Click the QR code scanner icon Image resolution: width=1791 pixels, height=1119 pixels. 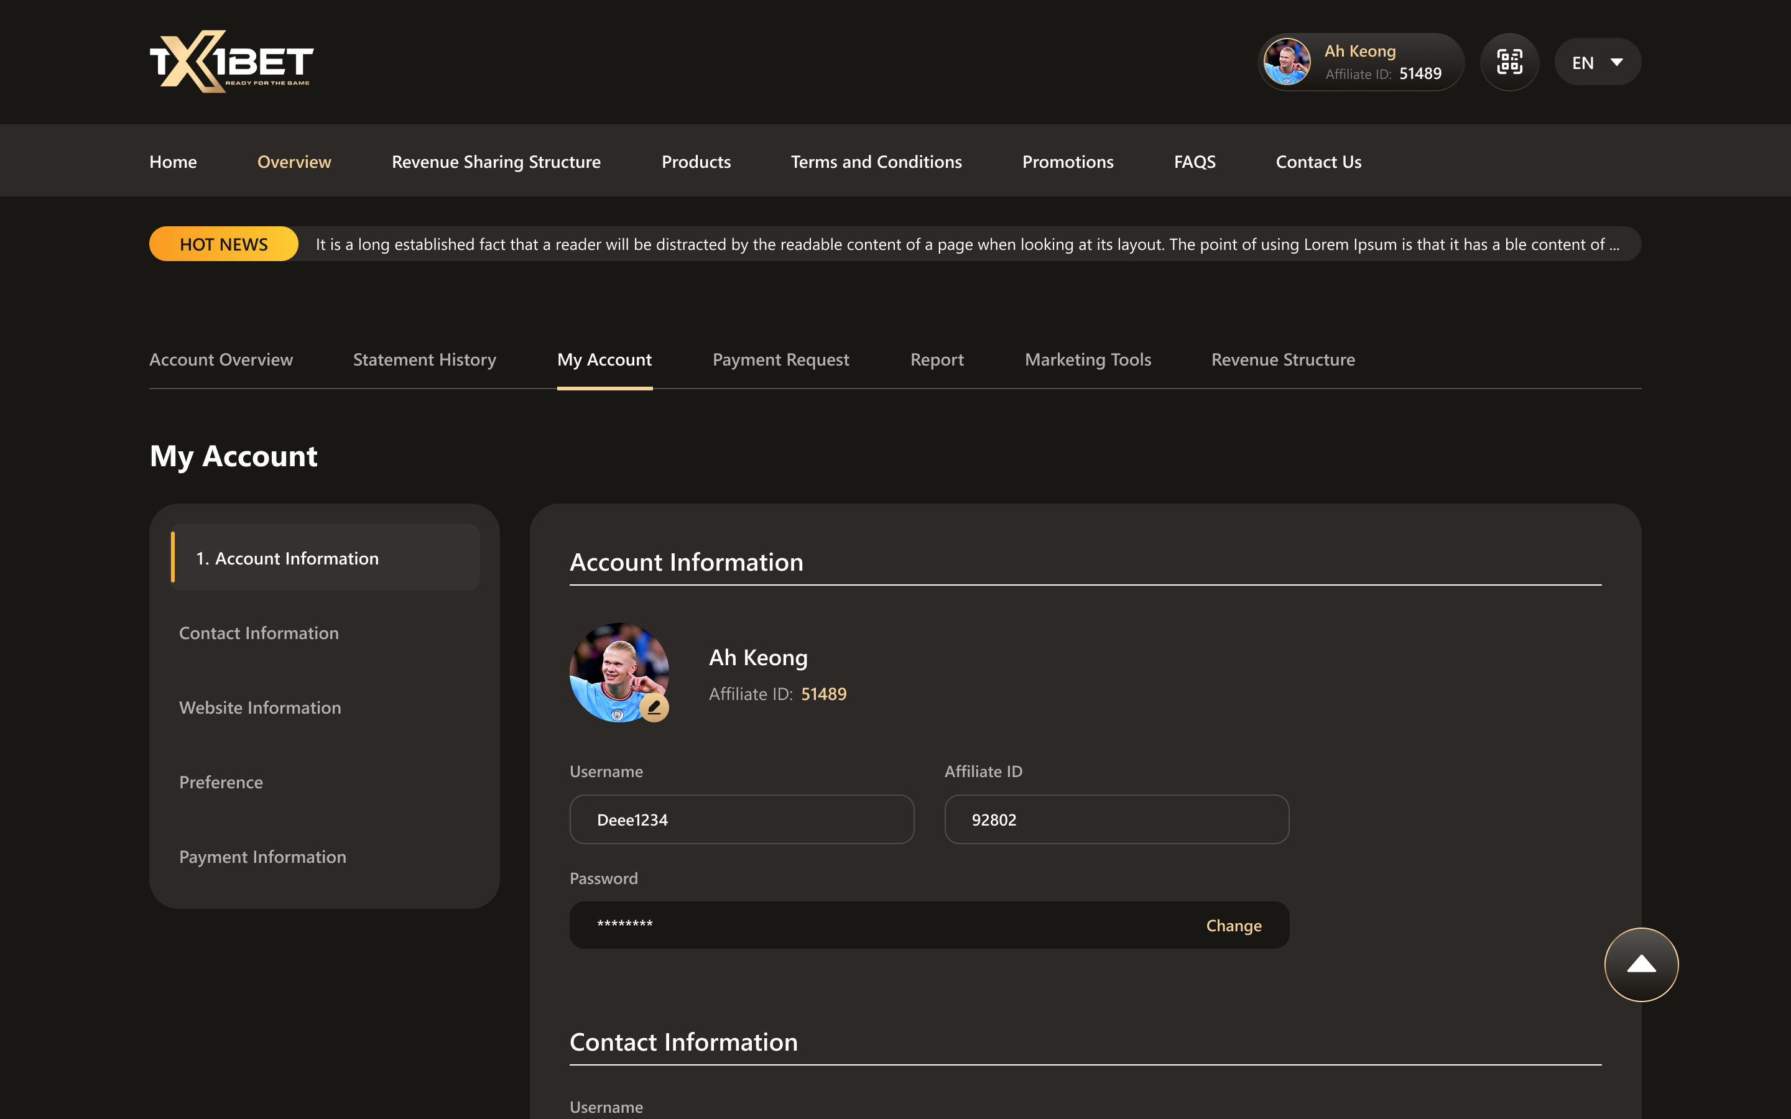tap(1509, 62)
